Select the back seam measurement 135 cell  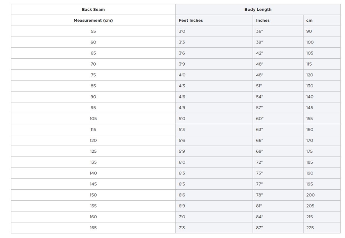coord(93,162)
